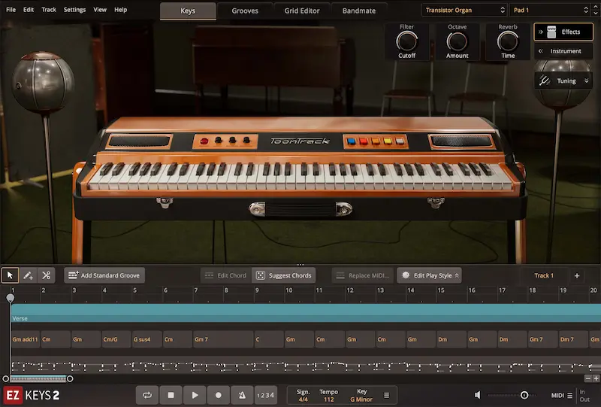
Task: Open the Effects panel
Action: [563, 32]
